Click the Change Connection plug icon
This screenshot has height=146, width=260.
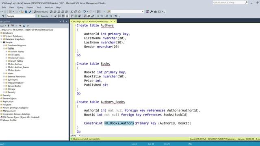pos(3,16)
